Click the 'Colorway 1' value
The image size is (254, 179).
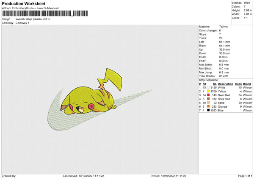point(22,23)
